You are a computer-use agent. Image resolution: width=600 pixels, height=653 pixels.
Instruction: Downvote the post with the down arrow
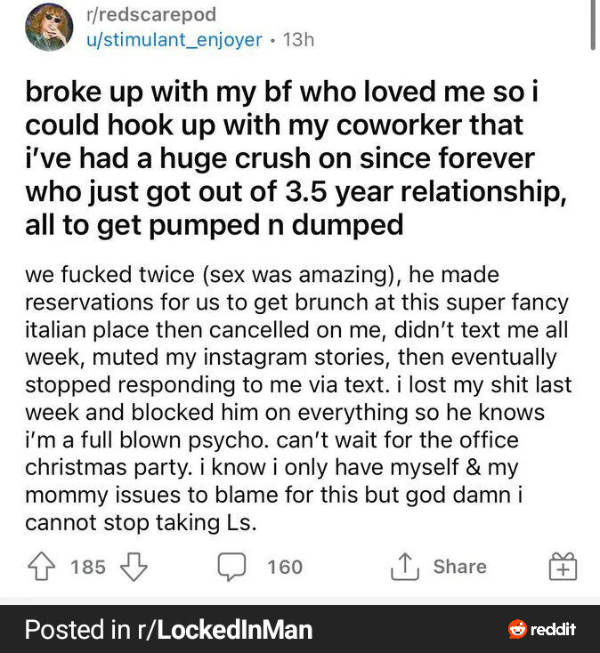[133, 567]
